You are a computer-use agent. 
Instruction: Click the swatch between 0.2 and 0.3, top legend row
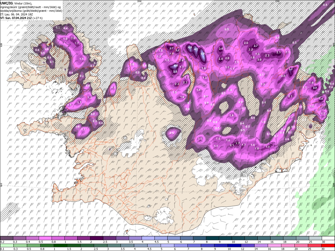pos(7,238)
